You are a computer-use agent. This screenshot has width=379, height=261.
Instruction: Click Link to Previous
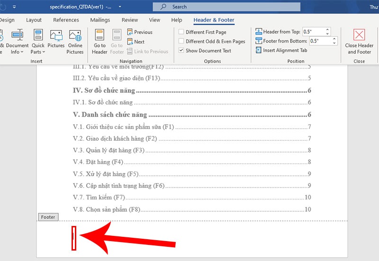pyautogui.click(x=147, y=51)
